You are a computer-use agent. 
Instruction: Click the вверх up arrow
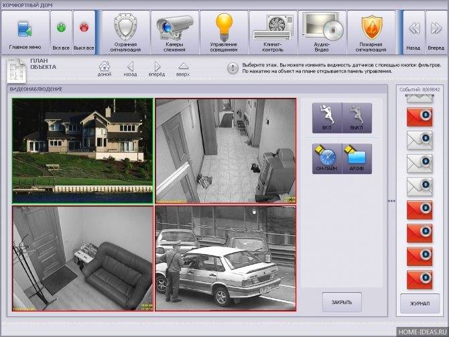(183, 68)
